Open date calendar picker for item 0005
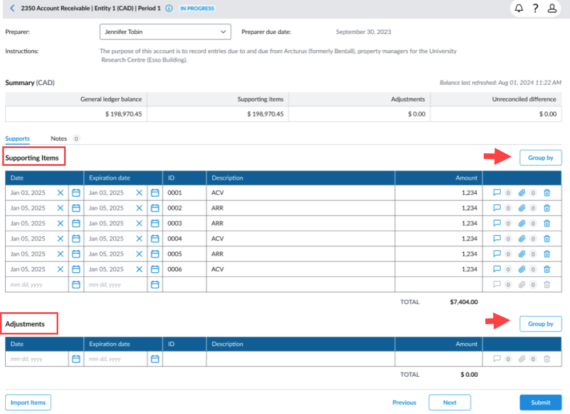Viewport: 570px width, 414px height. (x=76, y=254)
